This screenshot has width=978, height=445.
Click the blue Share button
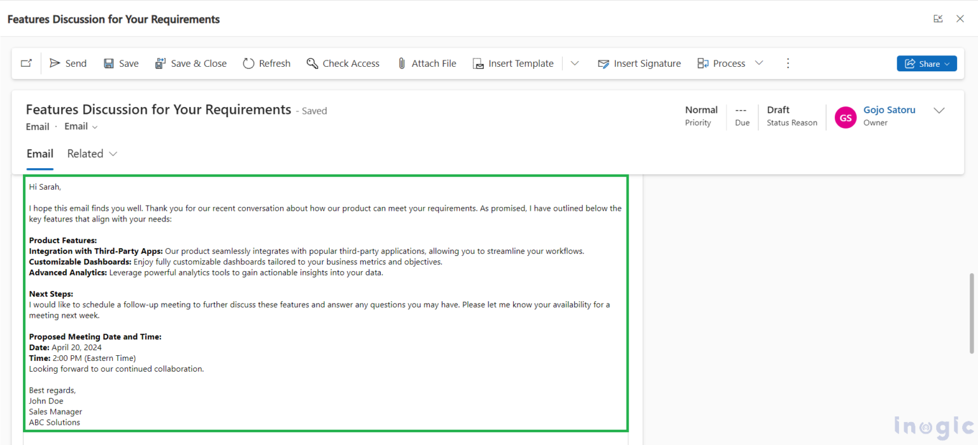pos(926,63)
